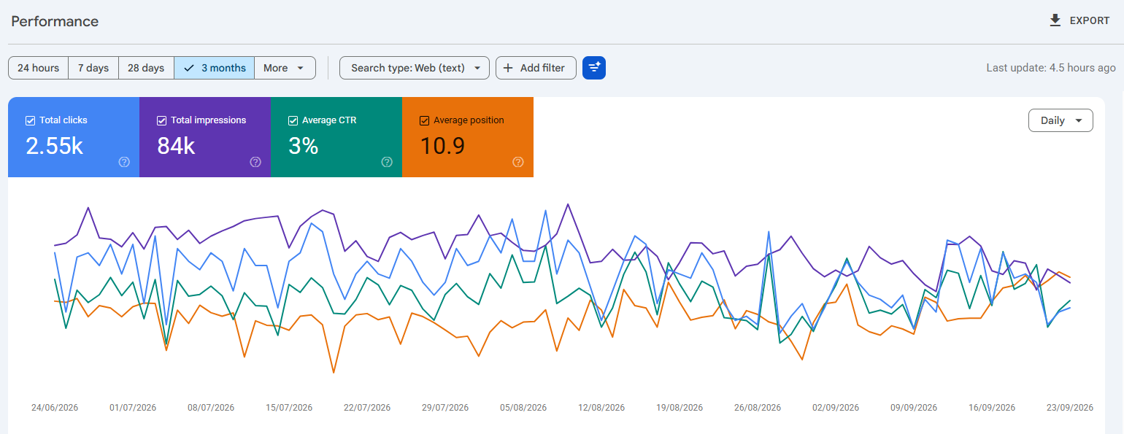The image size is (1124, 434).
Task: Select the 28 days date range
Action: (x=146, y=68)
